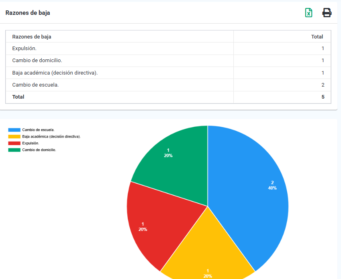Toggle the yellow Baja académica legend swatch

pos(14,137)
